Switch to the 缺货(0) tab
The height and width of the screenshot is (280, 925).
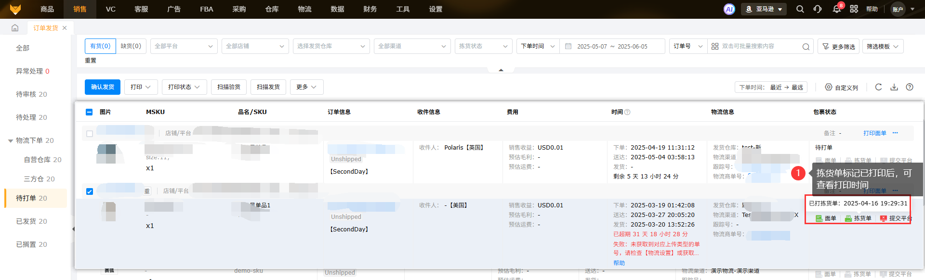click(x=131, y=46)
